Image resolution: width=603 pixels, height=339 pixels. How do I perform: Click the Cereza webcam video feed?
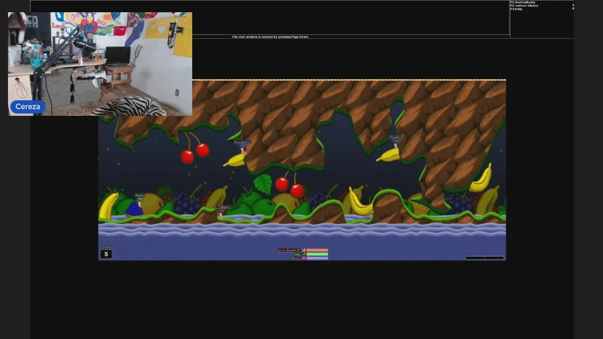click(x=100, y=64)
